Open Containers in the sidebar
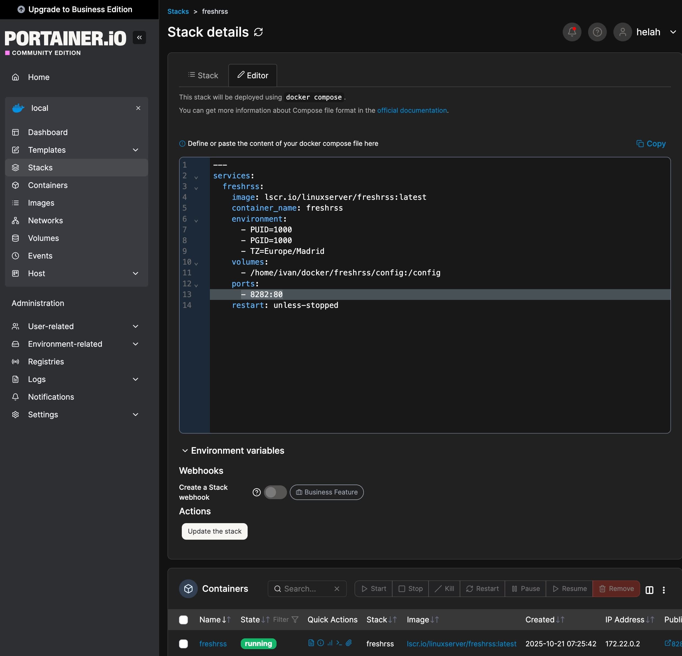This screenshot has height=656, width=682. (x=48, y=185)
